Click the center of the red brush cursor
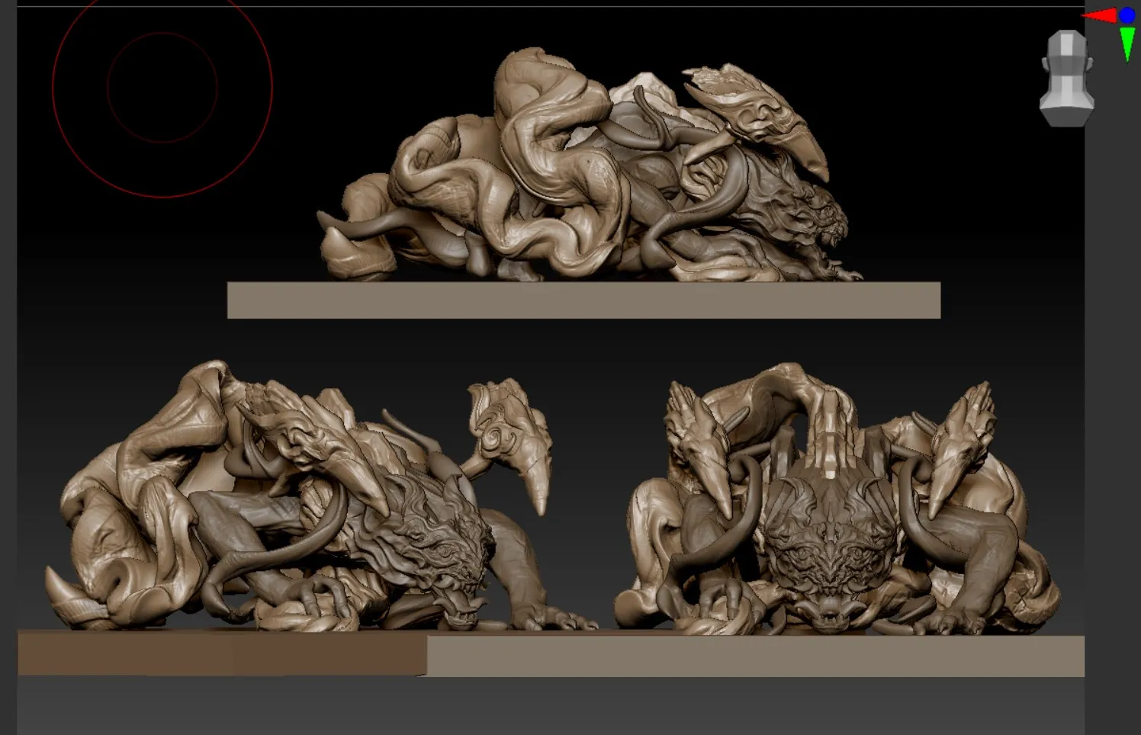The height and width of the screenshot is (735, 1141). tap(162, 88)
